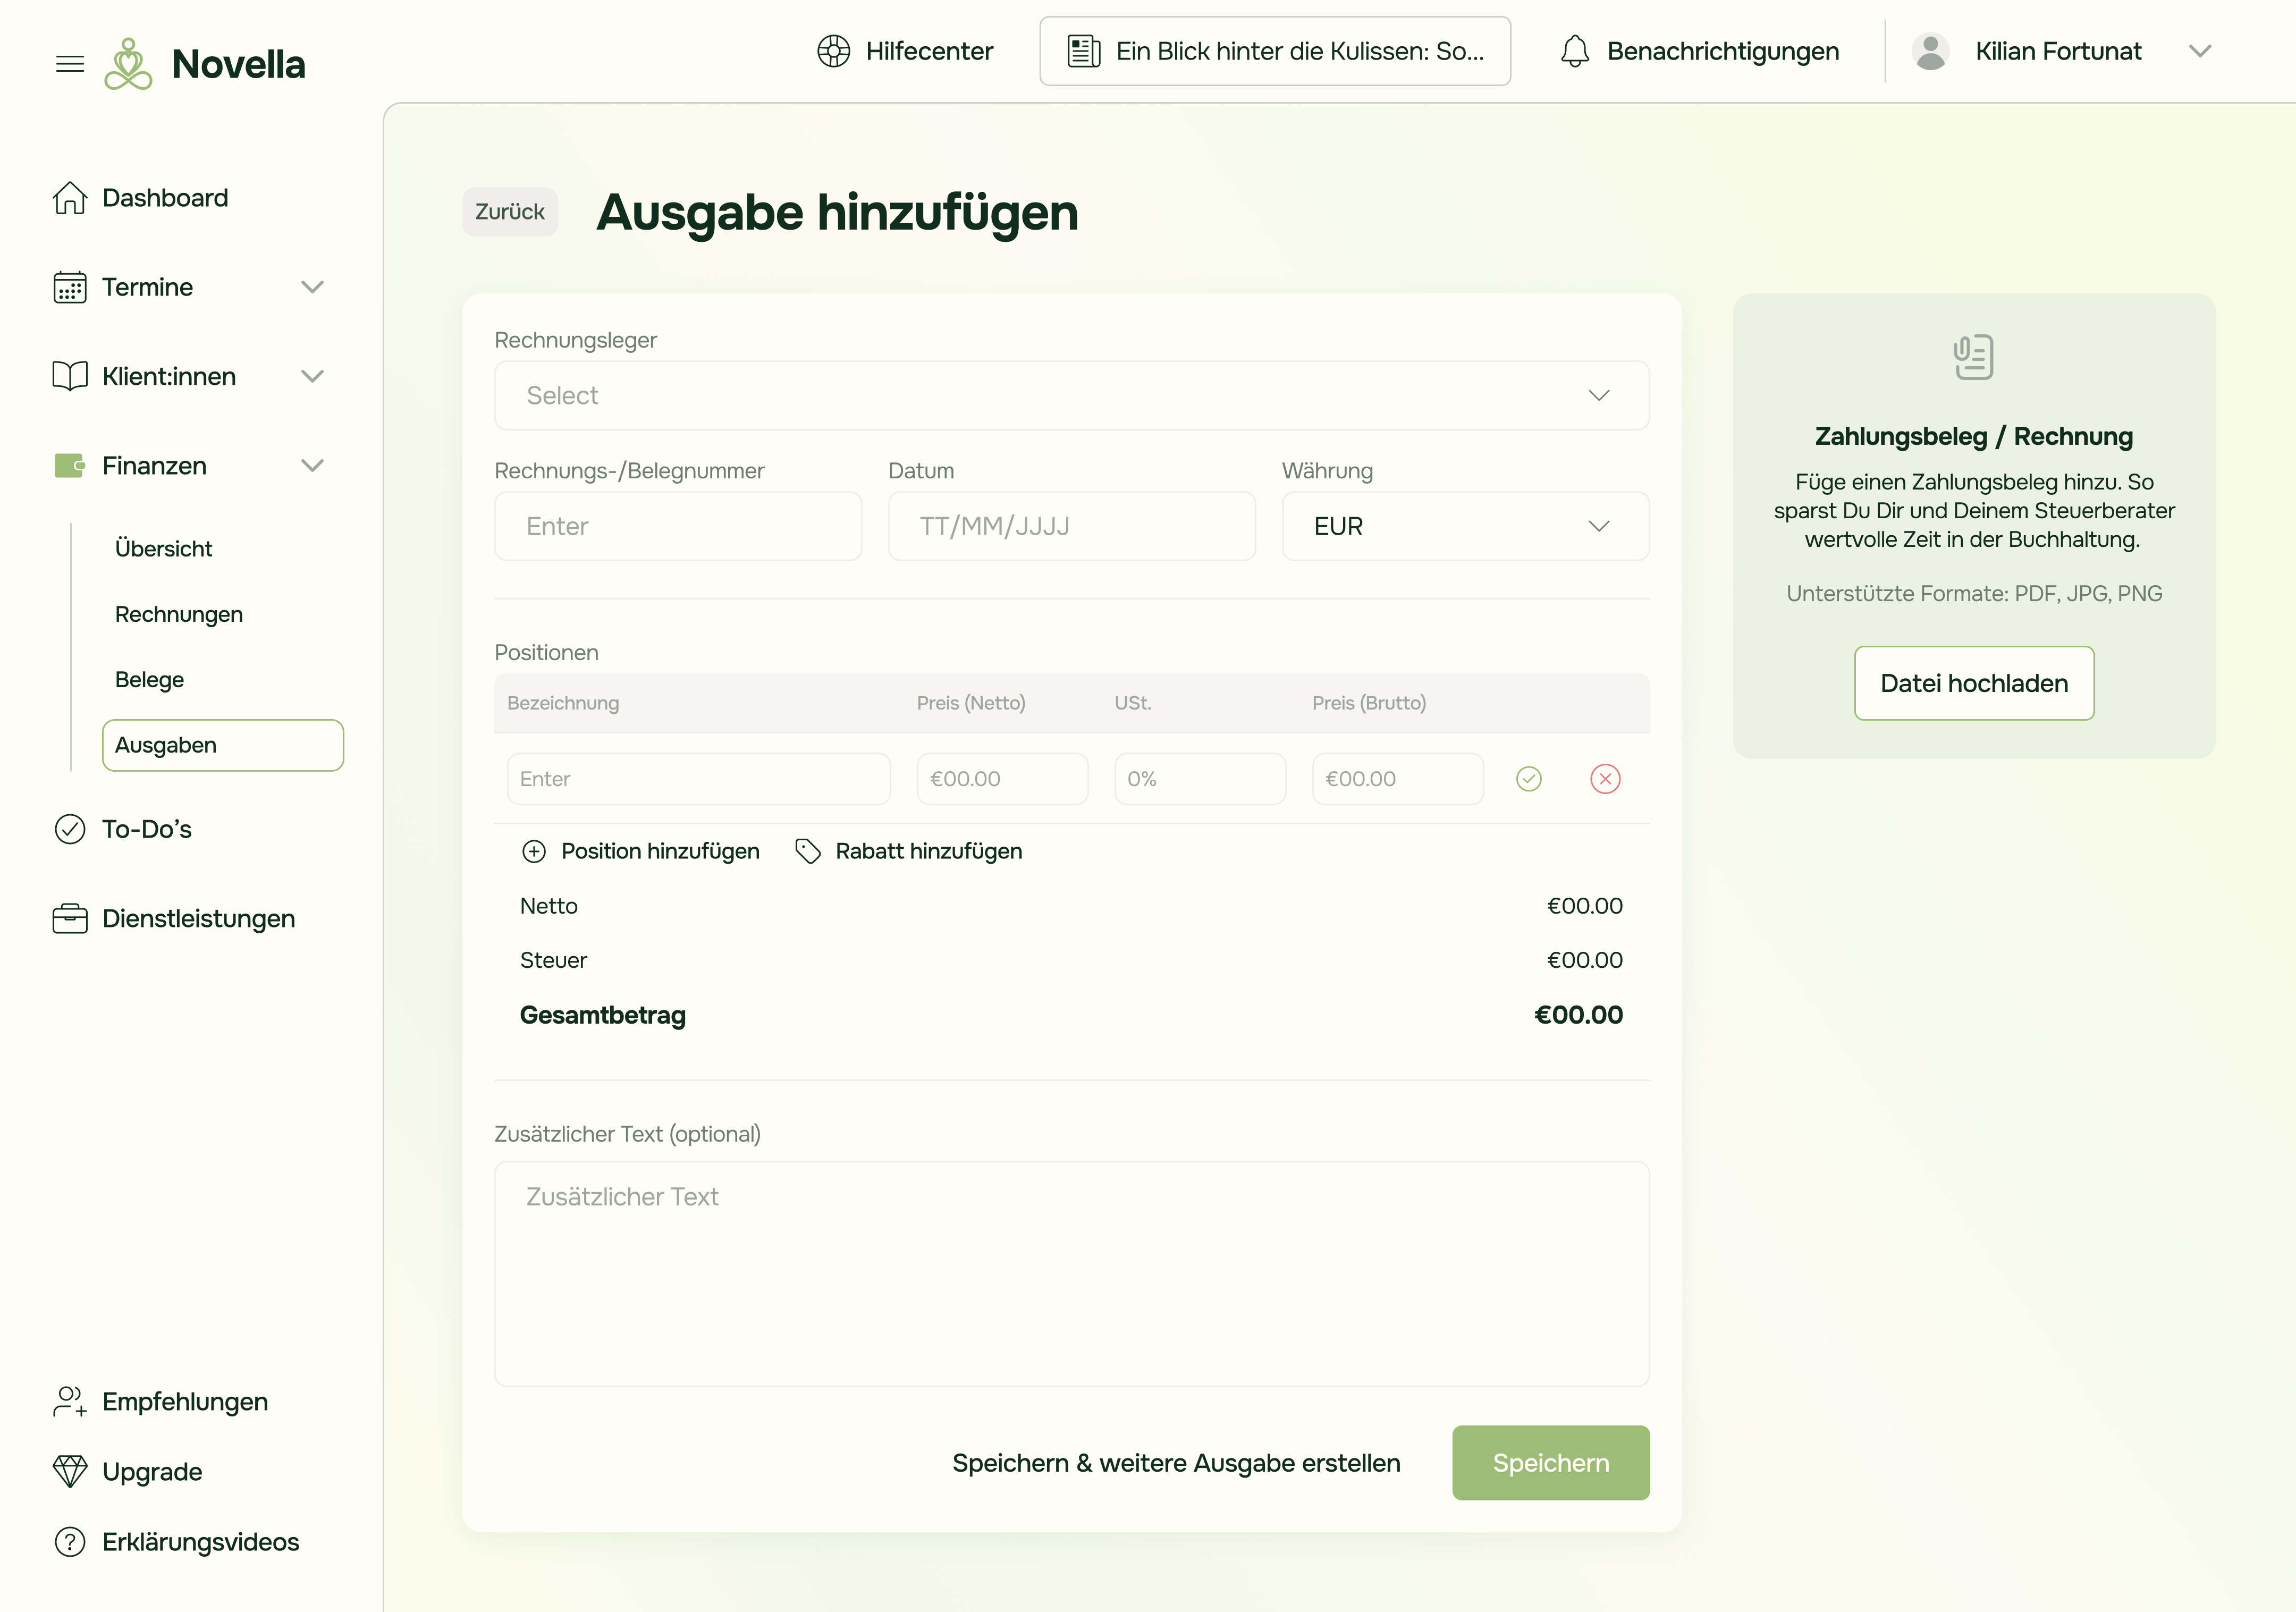
Task: Confirm position with green checkmark icon
Action: click(1528, 779)
